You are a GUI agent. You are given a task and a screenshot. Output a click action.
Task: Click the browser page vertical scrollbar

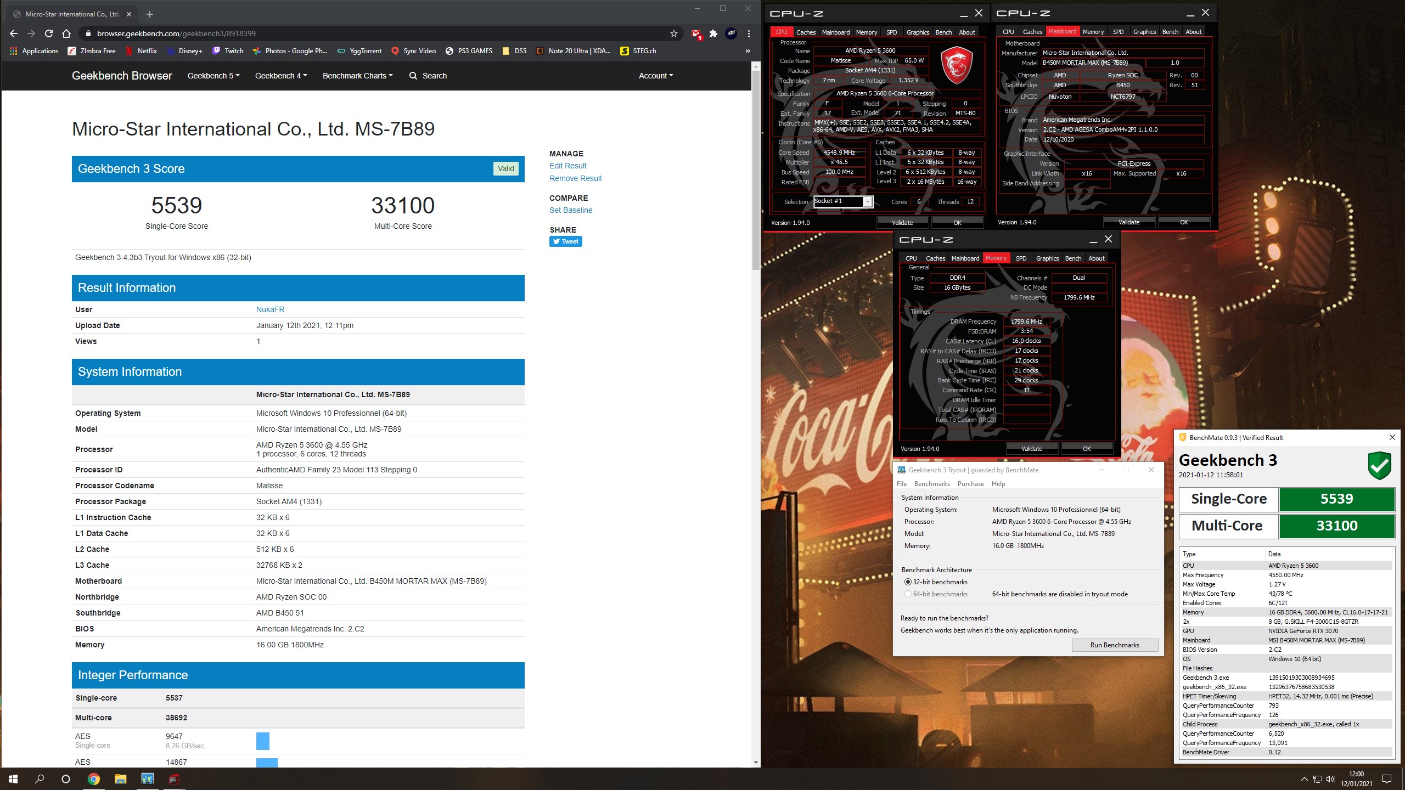756,170
